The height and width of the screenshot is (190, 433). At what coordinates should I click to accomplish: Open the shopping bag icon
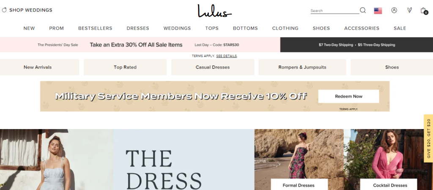424,11
